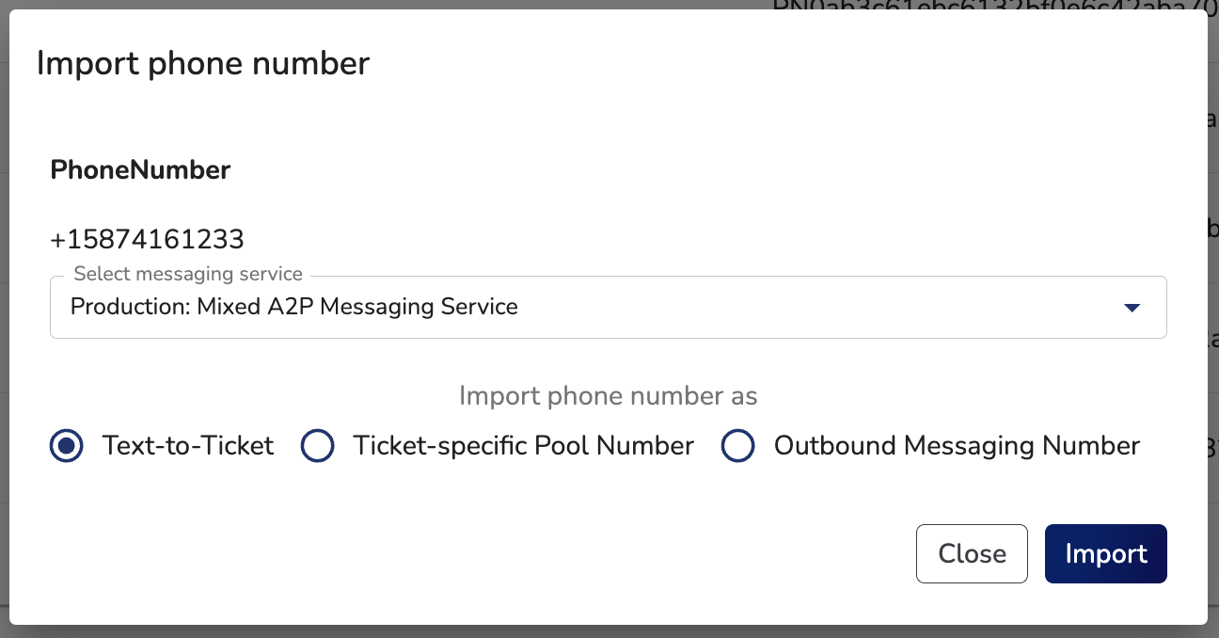
Task: Click the filled dot inside Text-to-Ticket radio
Action: 66,446
